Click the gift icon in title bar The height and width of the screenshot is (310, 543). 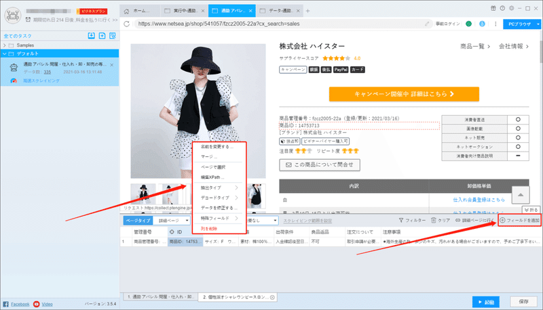493,8
